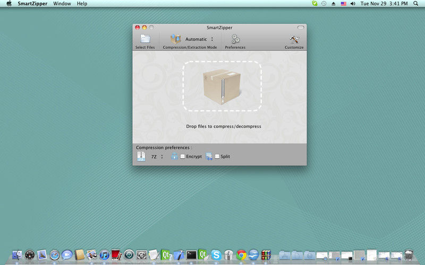Screen dimensions: 425x265
Task: Open Finder from the dock
Action: pos(17,255)
